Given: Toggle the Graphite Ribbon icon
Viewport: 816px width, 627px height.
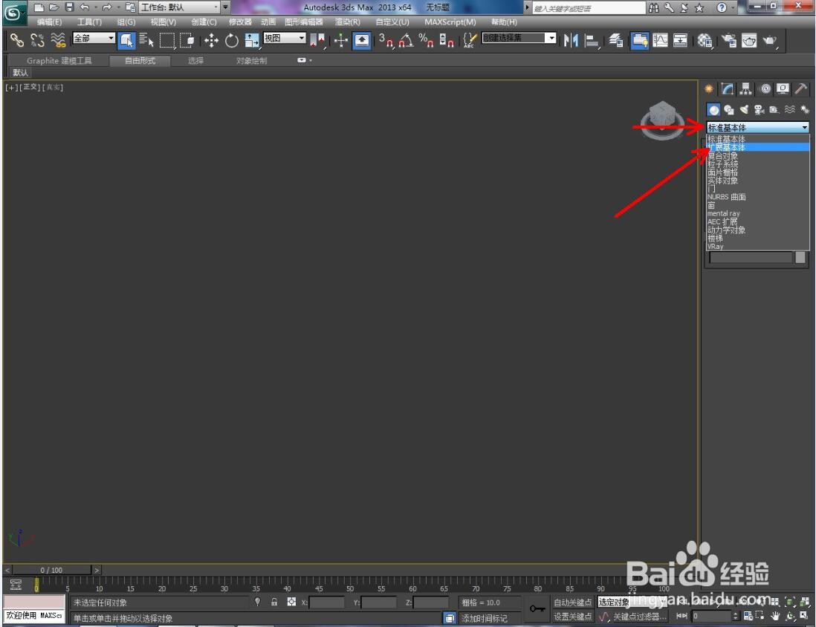Looking at the screenshot, I should click(640, 40).
